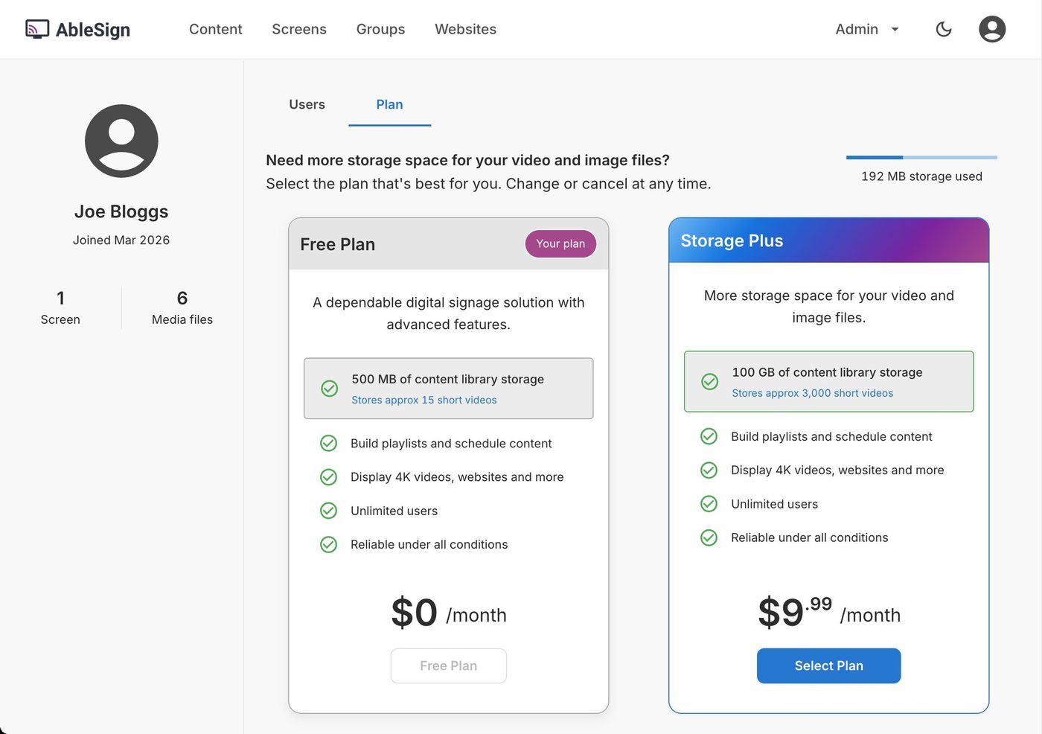Click Storage Plus Display 4K checkmark icon

[709, 470]
